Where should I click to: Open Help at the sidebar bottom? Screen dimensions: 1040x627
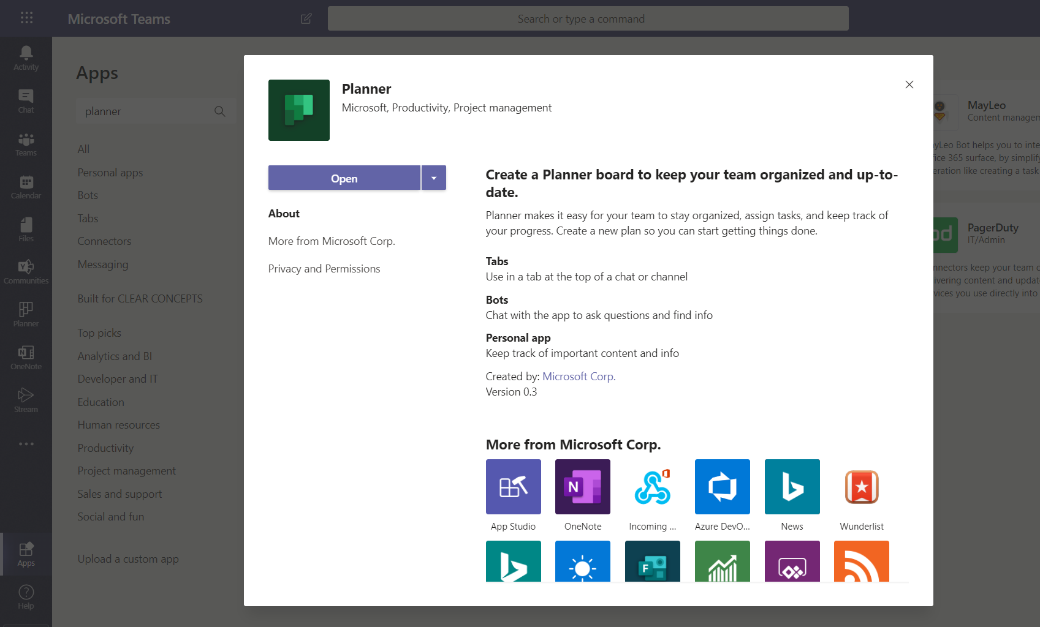pyautogui.click(x=26, y=597)
